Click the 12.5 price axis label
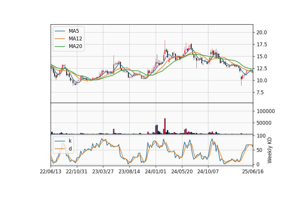Image resolution: width=281 pixels, height=202 pixels. click(x=262, y=69)
